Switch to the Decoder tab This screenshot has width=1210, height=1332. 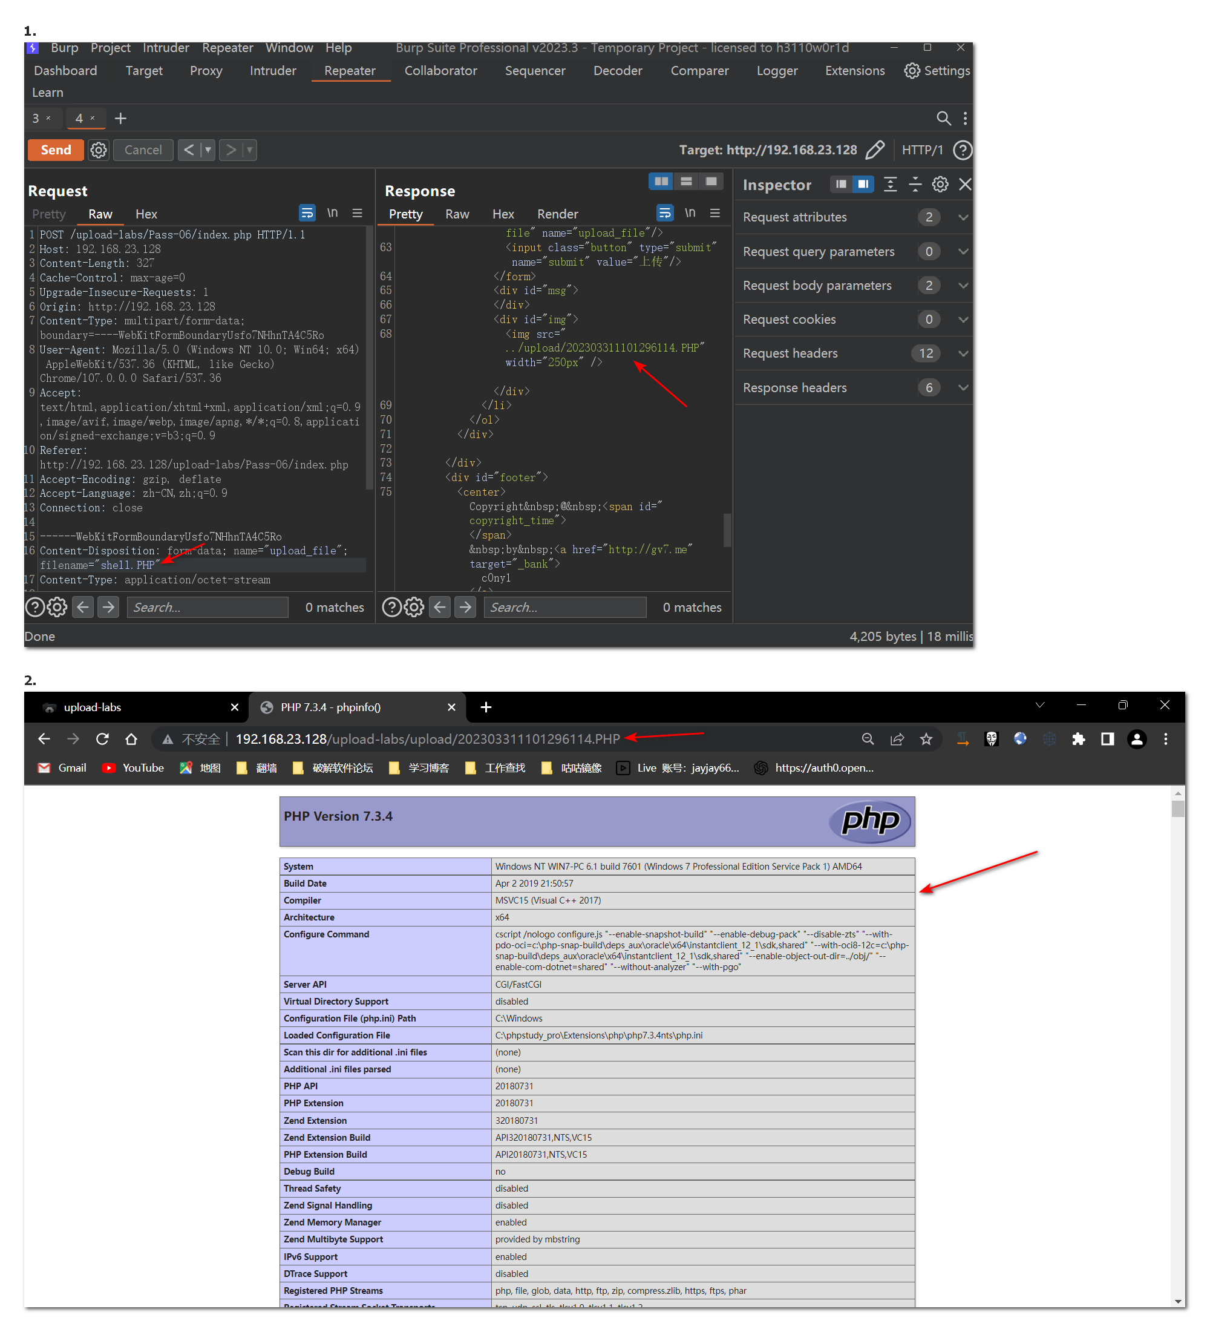(x=618, y=71)
